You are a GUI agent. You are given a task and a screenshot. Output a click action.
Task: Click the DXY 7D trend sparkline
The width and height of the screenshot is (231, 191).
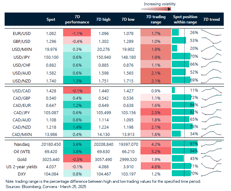tap(212, 173)
